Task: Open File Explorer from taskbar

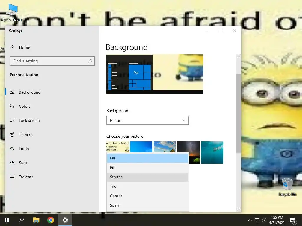Action: (36, 220)
